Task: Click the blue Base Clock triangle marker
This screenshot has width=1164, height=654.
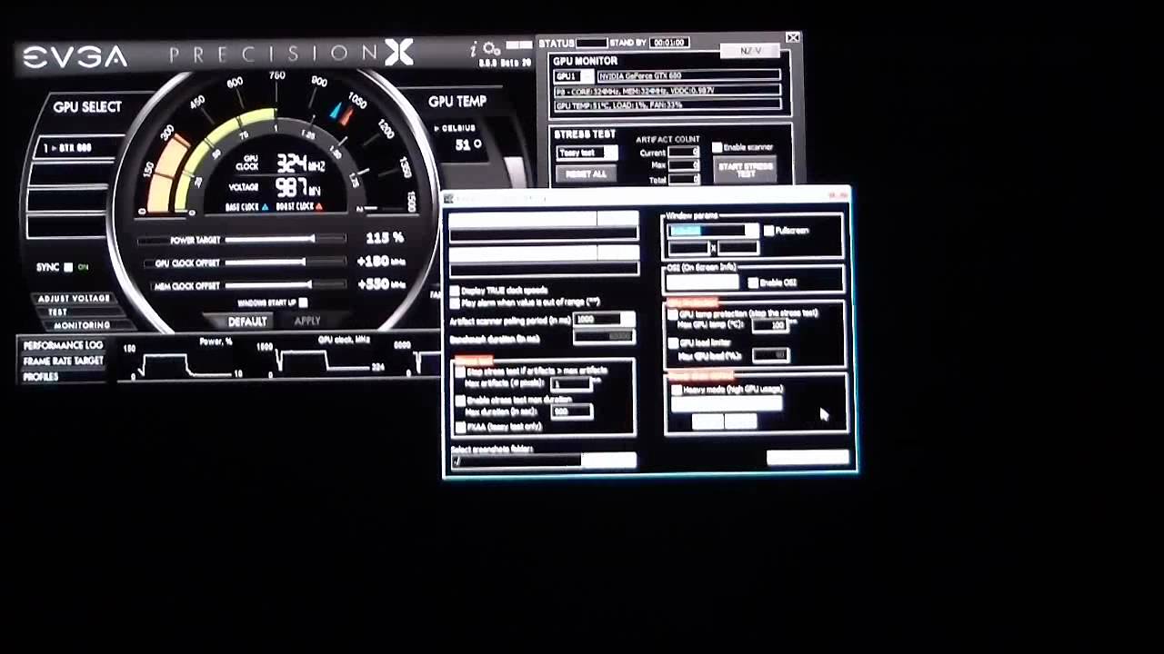Action: coord(265,207)
